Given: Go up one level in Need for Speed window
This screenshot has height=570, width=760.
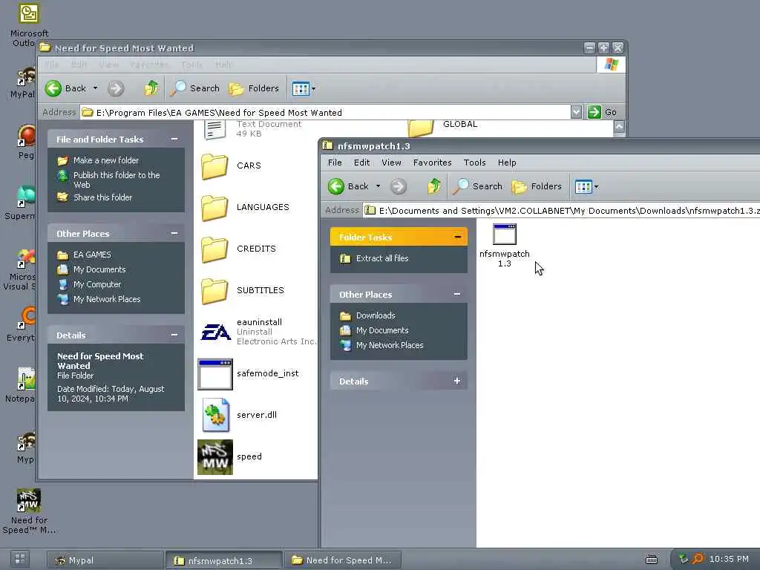Looking at the screenshot, I should click(151, 89).
